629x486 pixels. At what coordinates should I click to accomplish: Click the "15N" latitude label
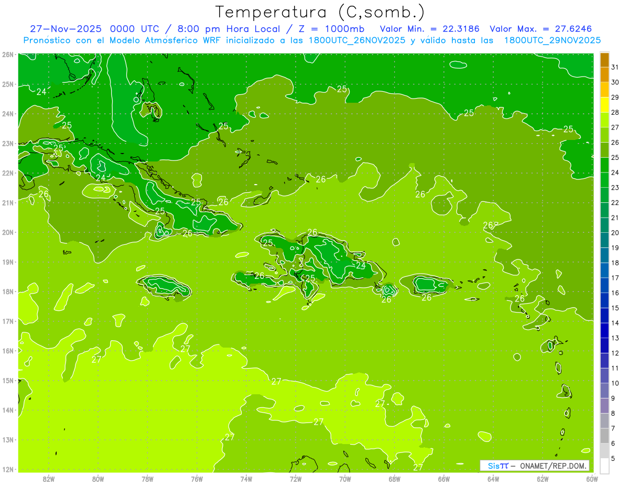tap(7, 381)
